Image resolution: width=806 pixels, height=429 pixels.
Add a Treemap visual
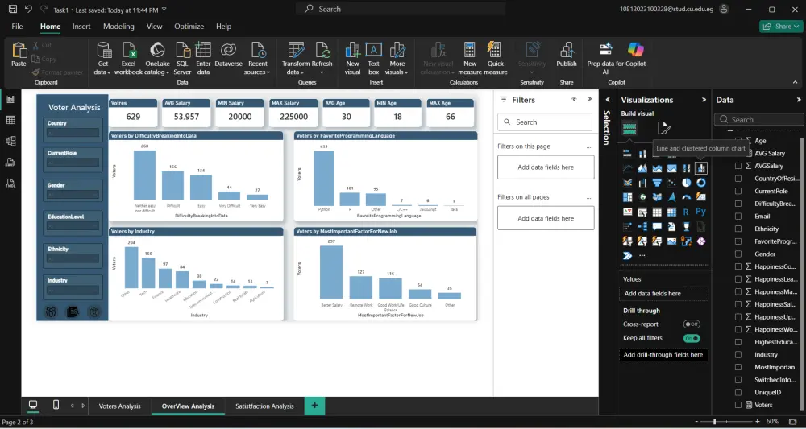[627, 197]
